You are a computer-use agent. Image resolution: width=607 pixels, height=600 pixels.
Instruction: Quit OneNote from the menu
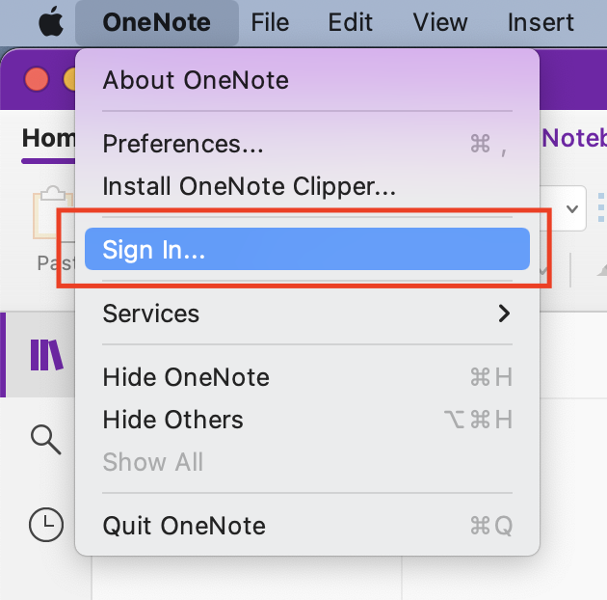184,526
